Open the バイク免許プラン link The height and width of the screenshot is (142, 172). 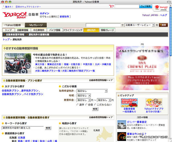[x=33, y=94]
